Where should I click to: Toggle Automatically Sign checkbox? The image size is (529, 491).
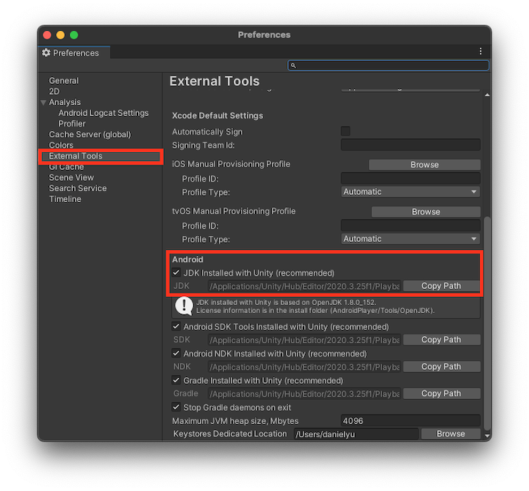(x=345, y=132)
